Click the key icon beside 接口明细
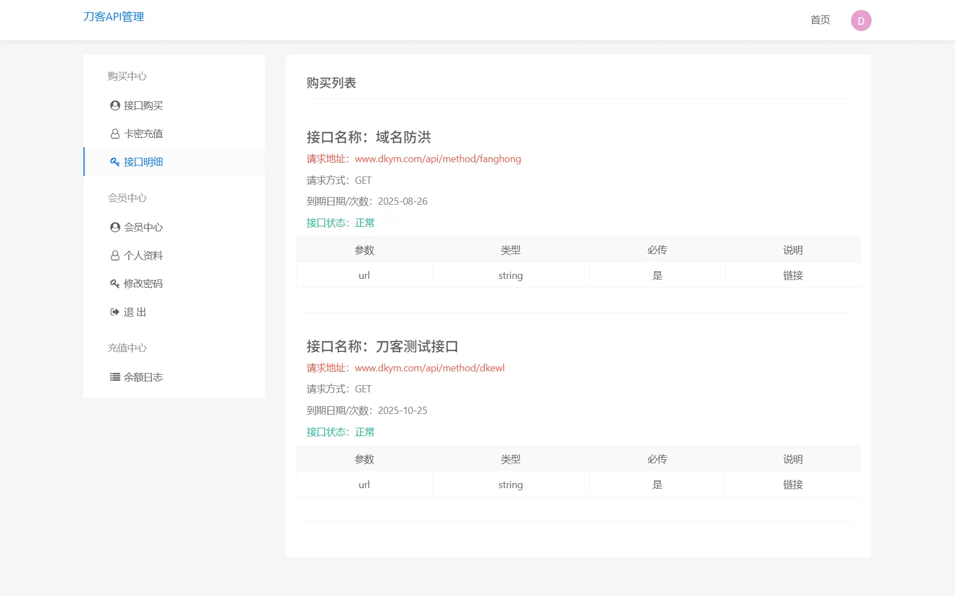This screenshot has width=955, height=596. 114,162
